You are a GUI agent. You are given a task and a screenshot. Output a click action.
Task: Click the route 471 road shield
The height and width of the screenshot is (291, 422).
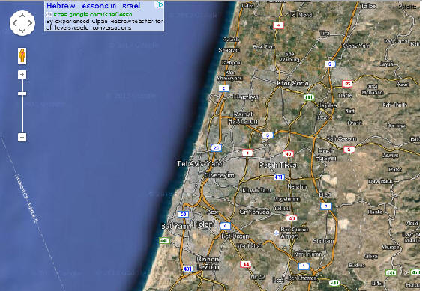pos(279,177)
